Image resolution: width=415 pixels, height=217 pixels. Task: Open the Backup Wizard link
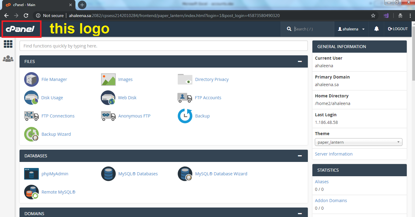[x=56, y=134]
